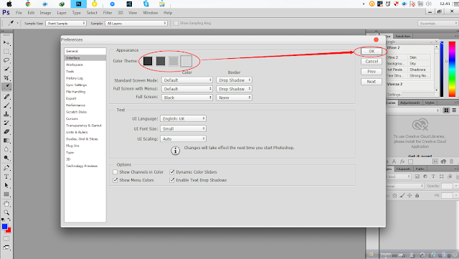Viewport: 459px width, 259px height.
Task: Open Full Screen border dropdown showing None
Action: point(235,98)
